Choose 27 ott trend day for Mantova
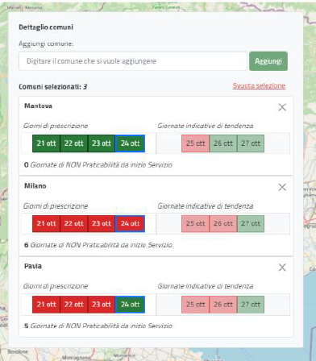316x361 pixels. [251, 143]
